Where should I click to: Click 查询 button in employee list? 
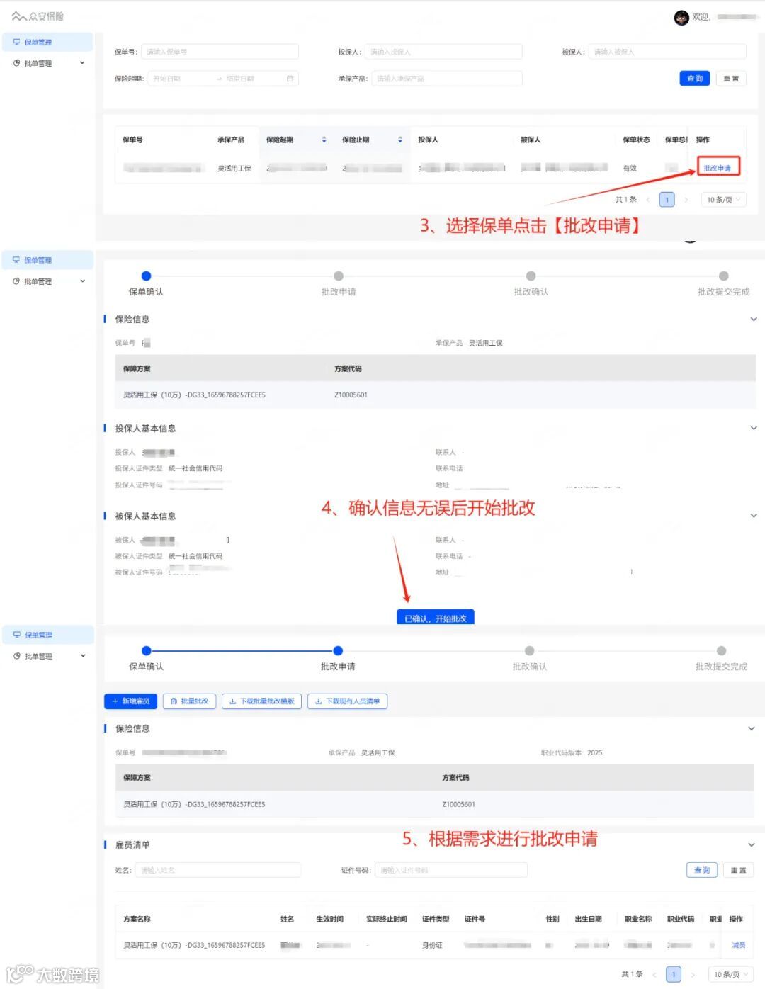point(702,870)
